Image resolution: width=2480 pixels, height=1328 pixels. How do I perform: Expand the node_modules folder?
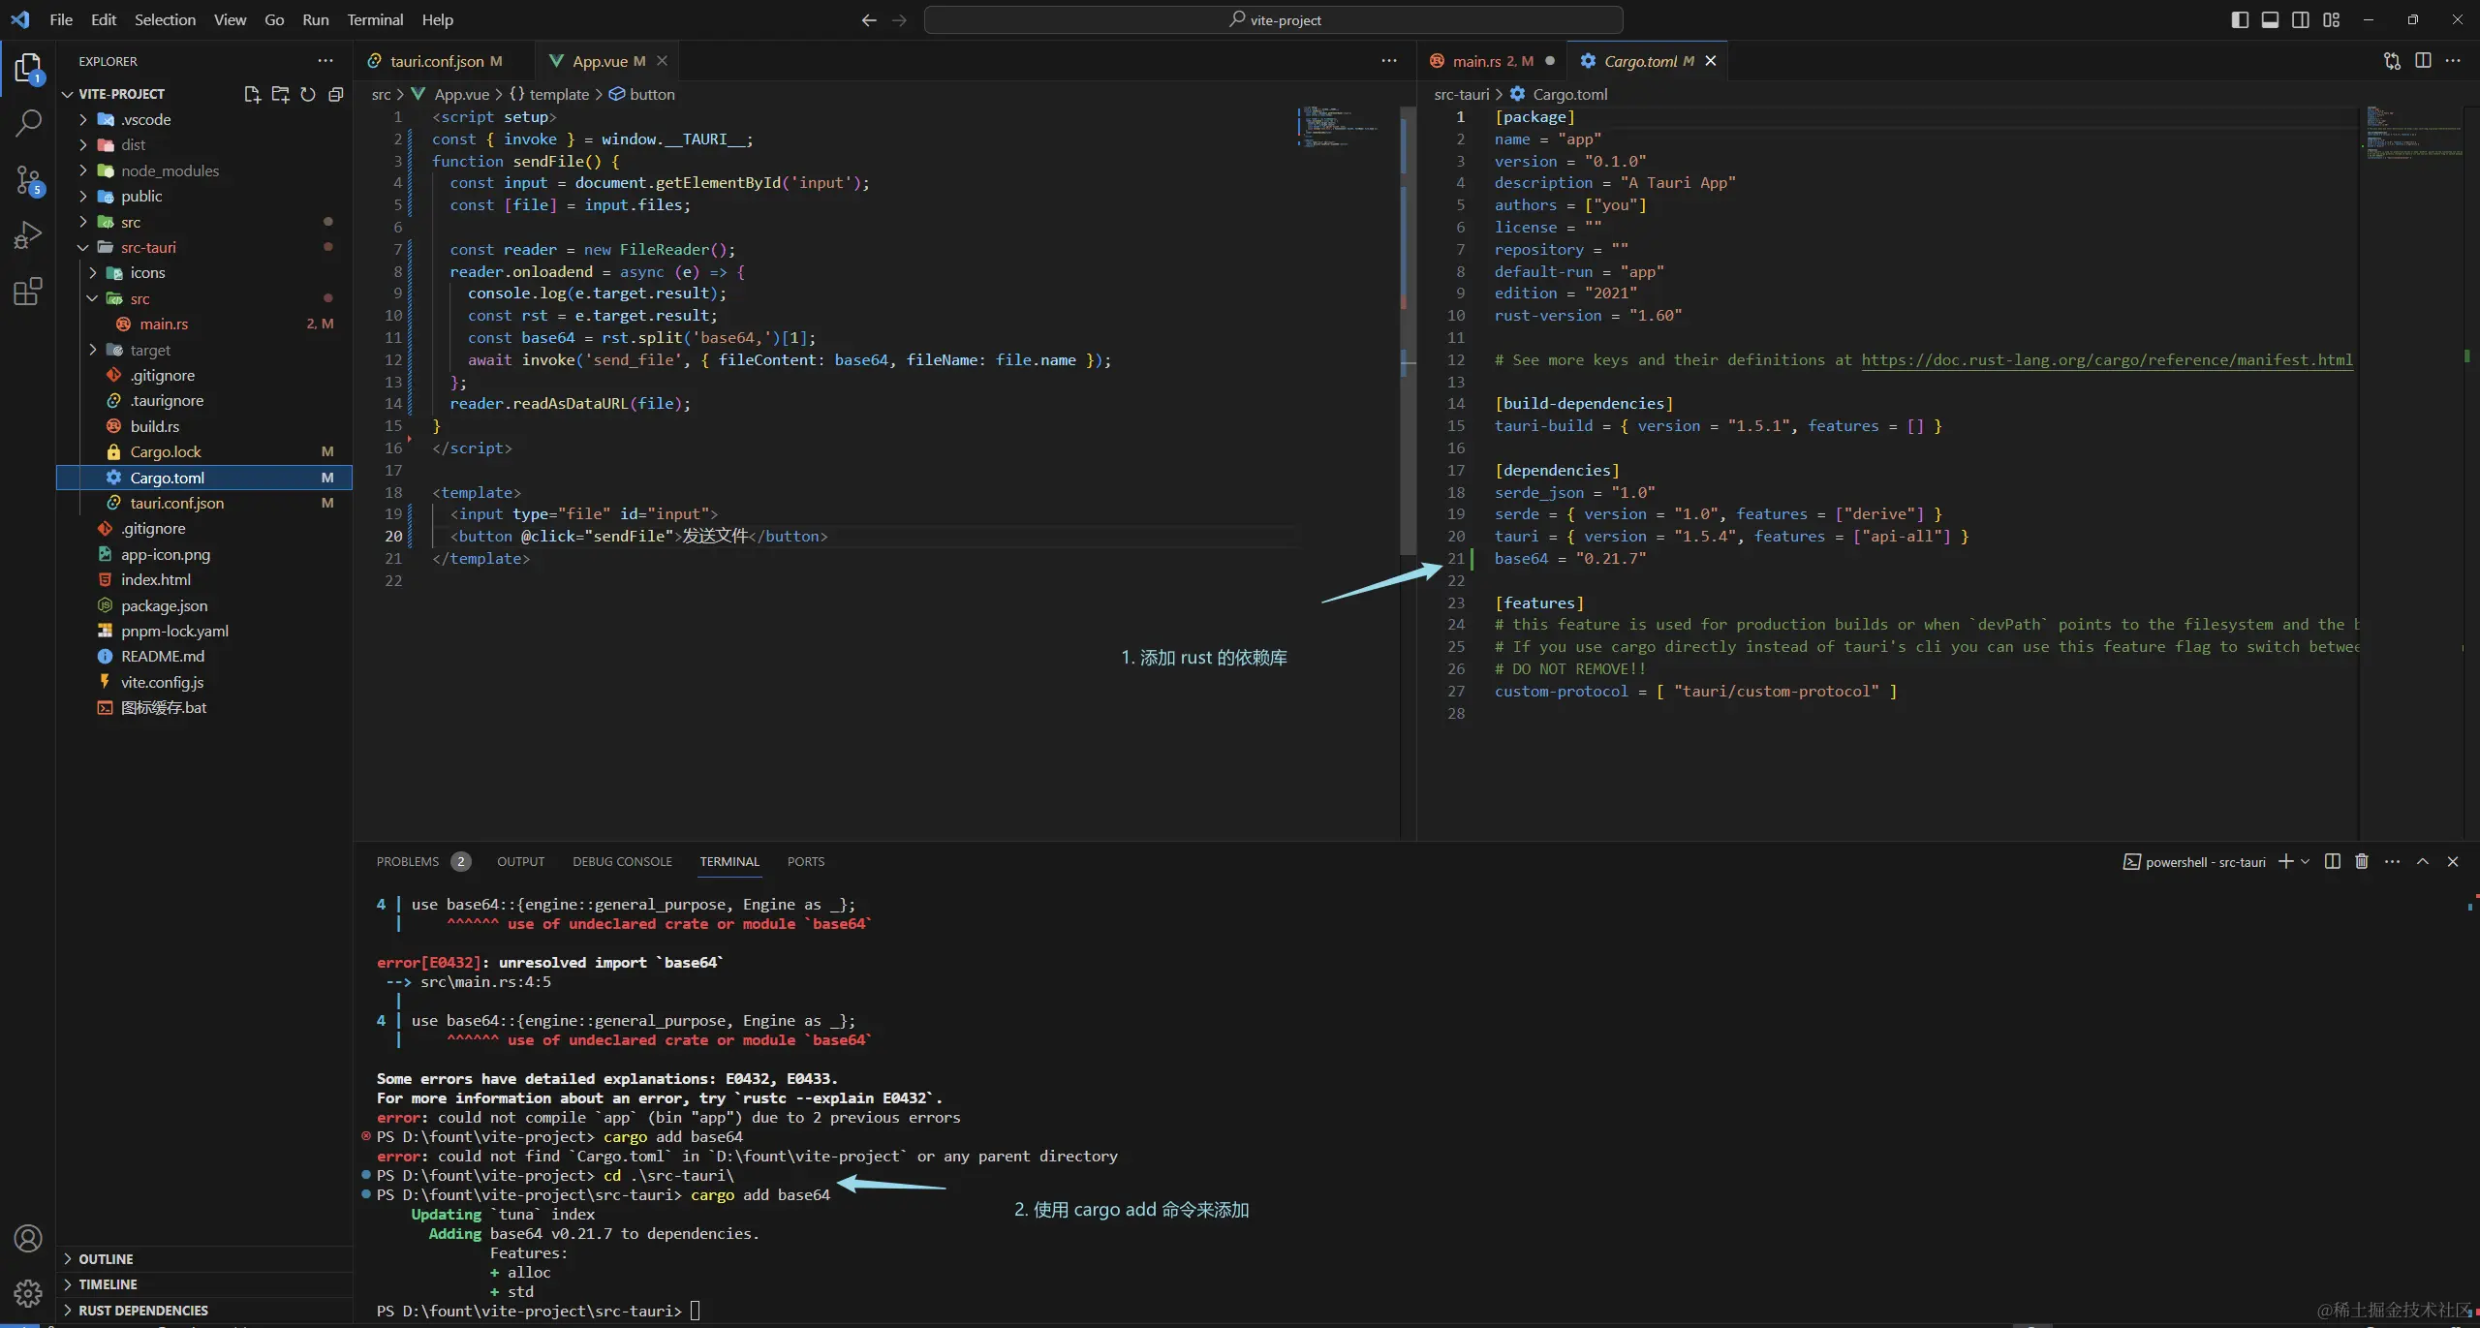170,170
